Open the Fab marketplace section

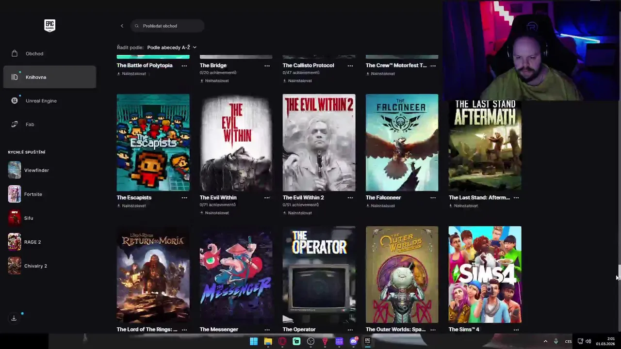pyautogui.click(x=49, y=124)
